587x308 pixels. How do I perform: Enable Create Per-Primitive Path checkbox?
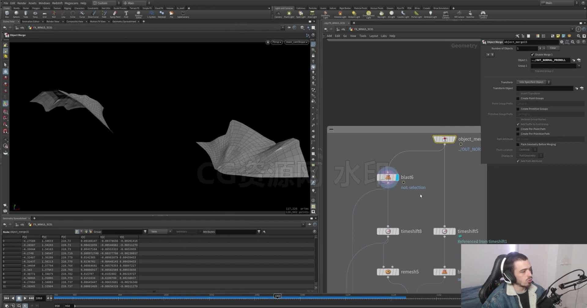coord(518,134)
